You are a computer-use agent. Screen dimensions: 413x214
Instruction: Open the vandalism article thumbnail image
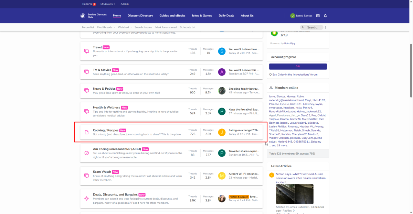point(295,194)
